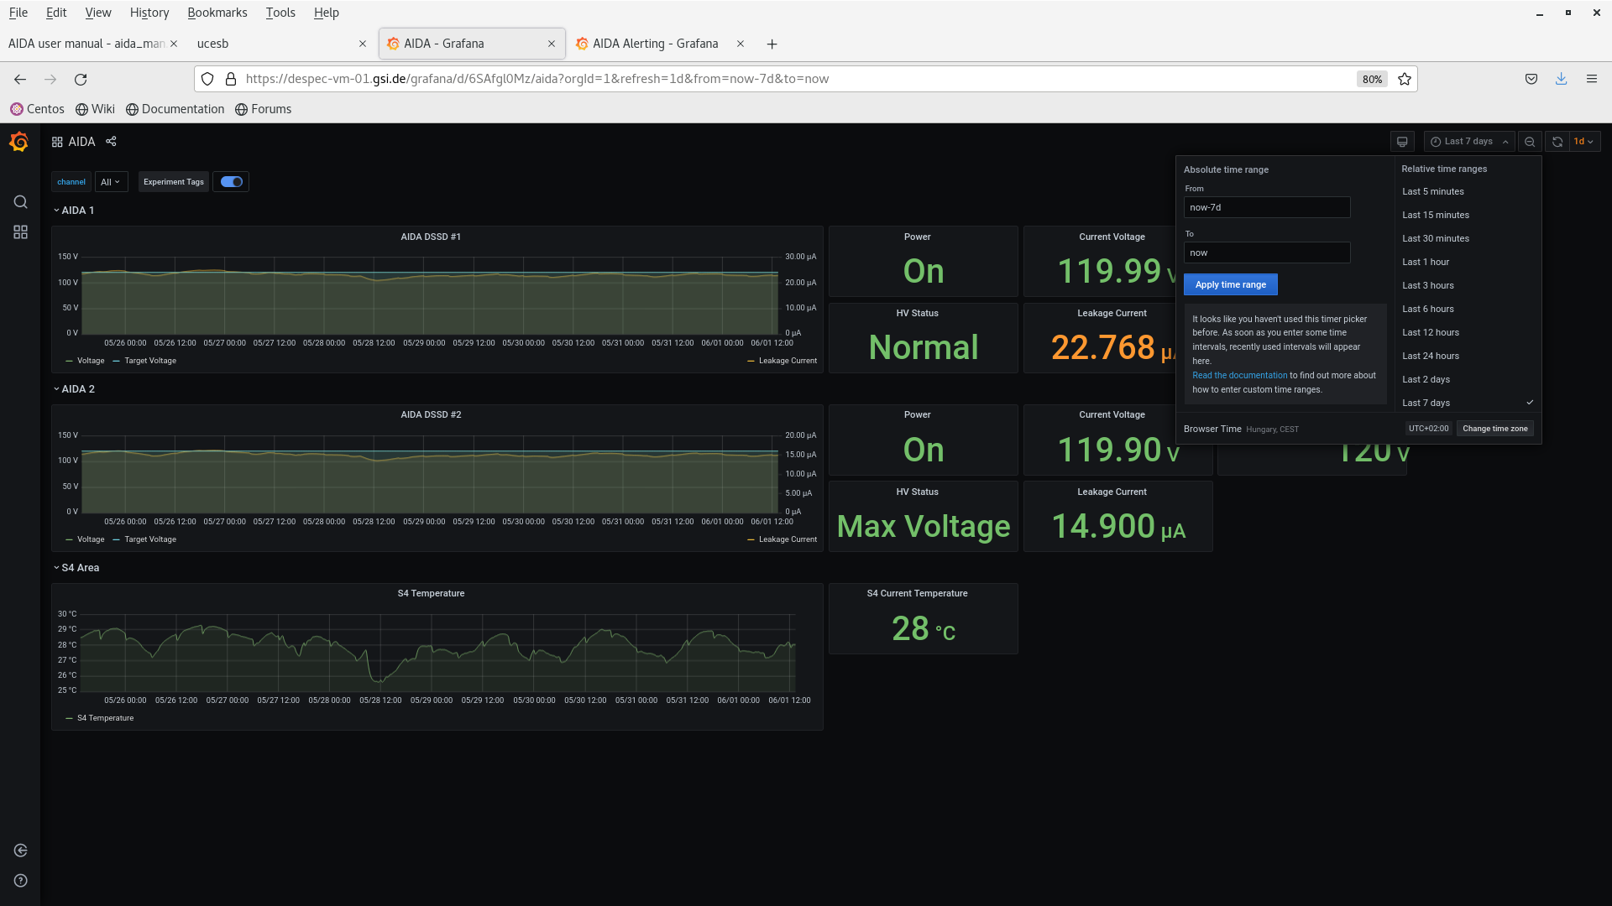Close the ucesb tab
Viewport: 1612px width, 906px height.
363,44
